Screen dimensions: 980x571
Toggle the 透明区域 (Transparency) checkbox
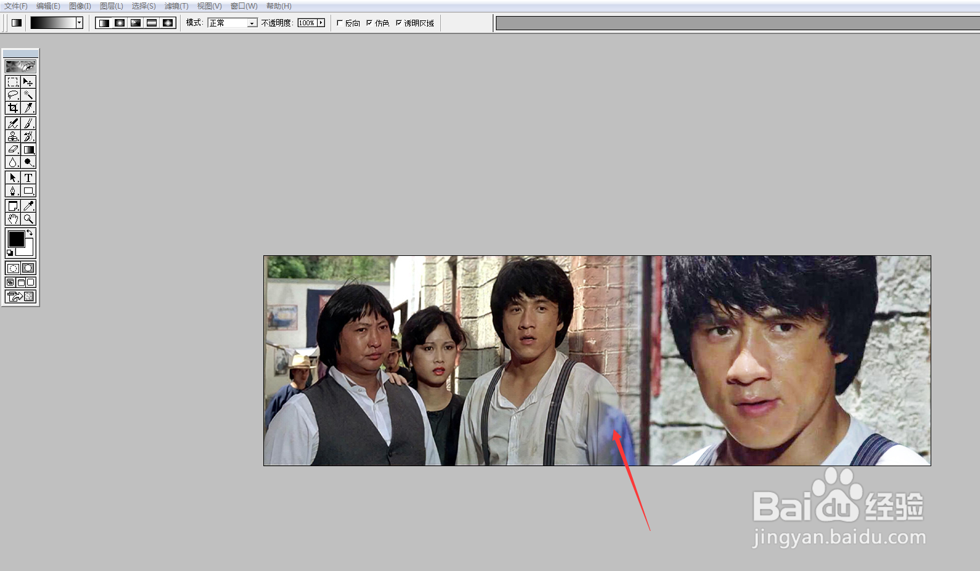click(x=399, y=23)
